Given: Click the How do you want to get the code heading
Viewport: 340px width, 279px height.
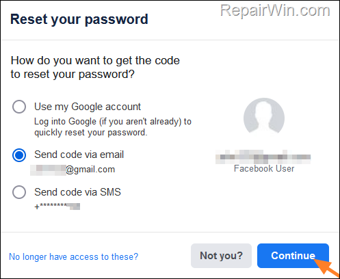Looking at the screenshot, I should point(95,68).
